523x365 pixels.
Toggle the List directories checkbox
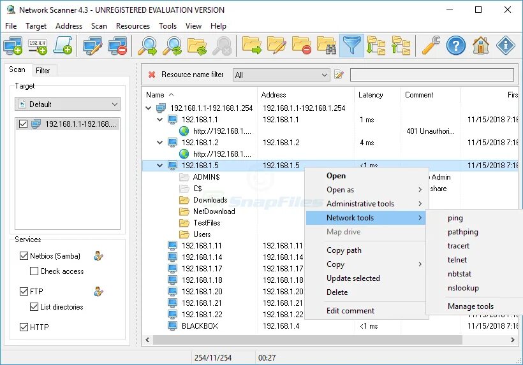[x=34, y=307]
